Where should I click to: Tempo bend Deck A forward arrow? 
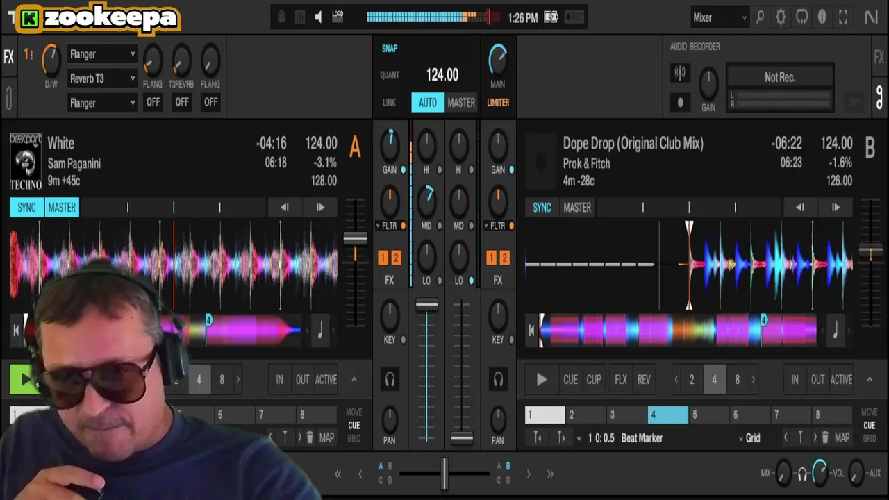(x=320, y=207)
